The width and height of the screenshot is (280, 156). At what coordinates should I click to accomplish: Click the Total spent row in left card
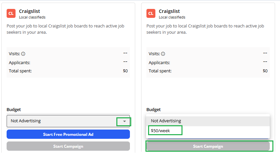68,71
